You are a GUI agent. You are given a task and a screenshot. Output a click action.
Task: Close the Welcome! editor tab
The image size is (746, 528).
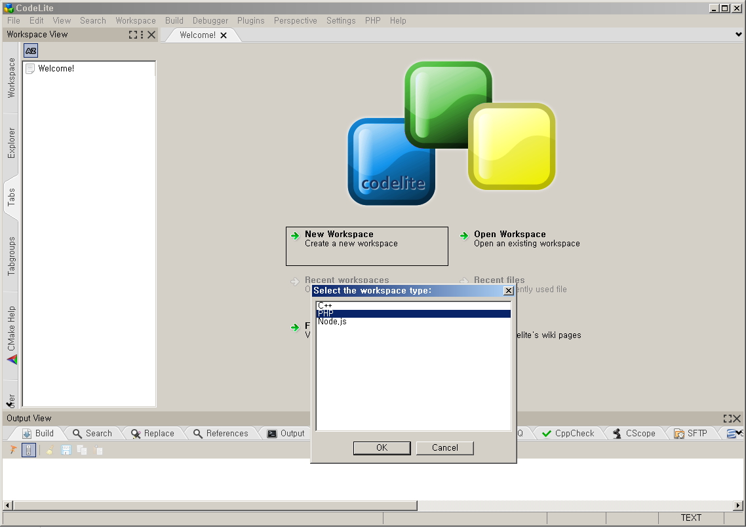224,35
